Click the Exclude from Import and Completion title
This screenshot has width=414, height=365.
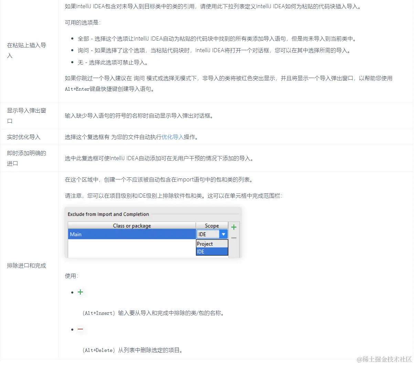108,214
